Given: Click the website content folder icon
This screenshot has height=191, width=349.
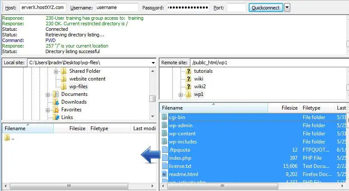Looking at the screenshot, I should tap(63, 79).
